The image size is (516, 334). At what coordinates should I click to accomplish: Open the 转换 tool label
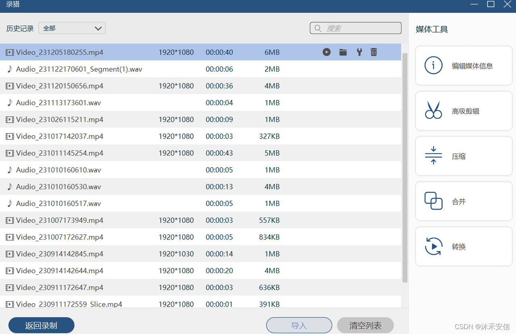pos(459,247)
